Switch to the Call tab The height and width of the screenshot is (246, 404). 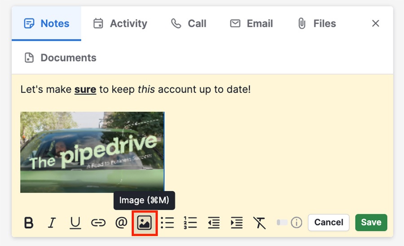click(x=189, y=23)
